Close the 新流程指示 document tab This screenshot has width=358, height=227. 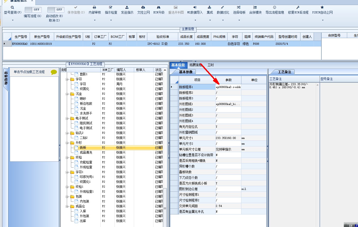click(x=32, y=1)
